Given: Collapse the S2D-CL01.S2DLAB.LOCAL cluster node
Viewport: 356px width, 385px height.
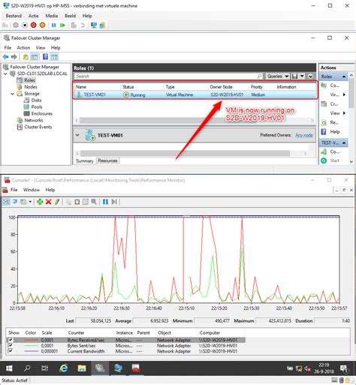Looking at the screenshot, I should point(5,74).
